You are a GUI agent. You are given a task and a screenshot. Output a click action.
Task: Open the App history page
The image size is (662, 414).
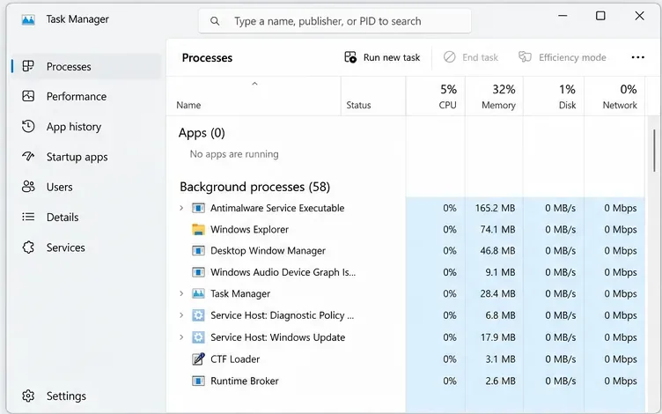click(x=86, y=127)
